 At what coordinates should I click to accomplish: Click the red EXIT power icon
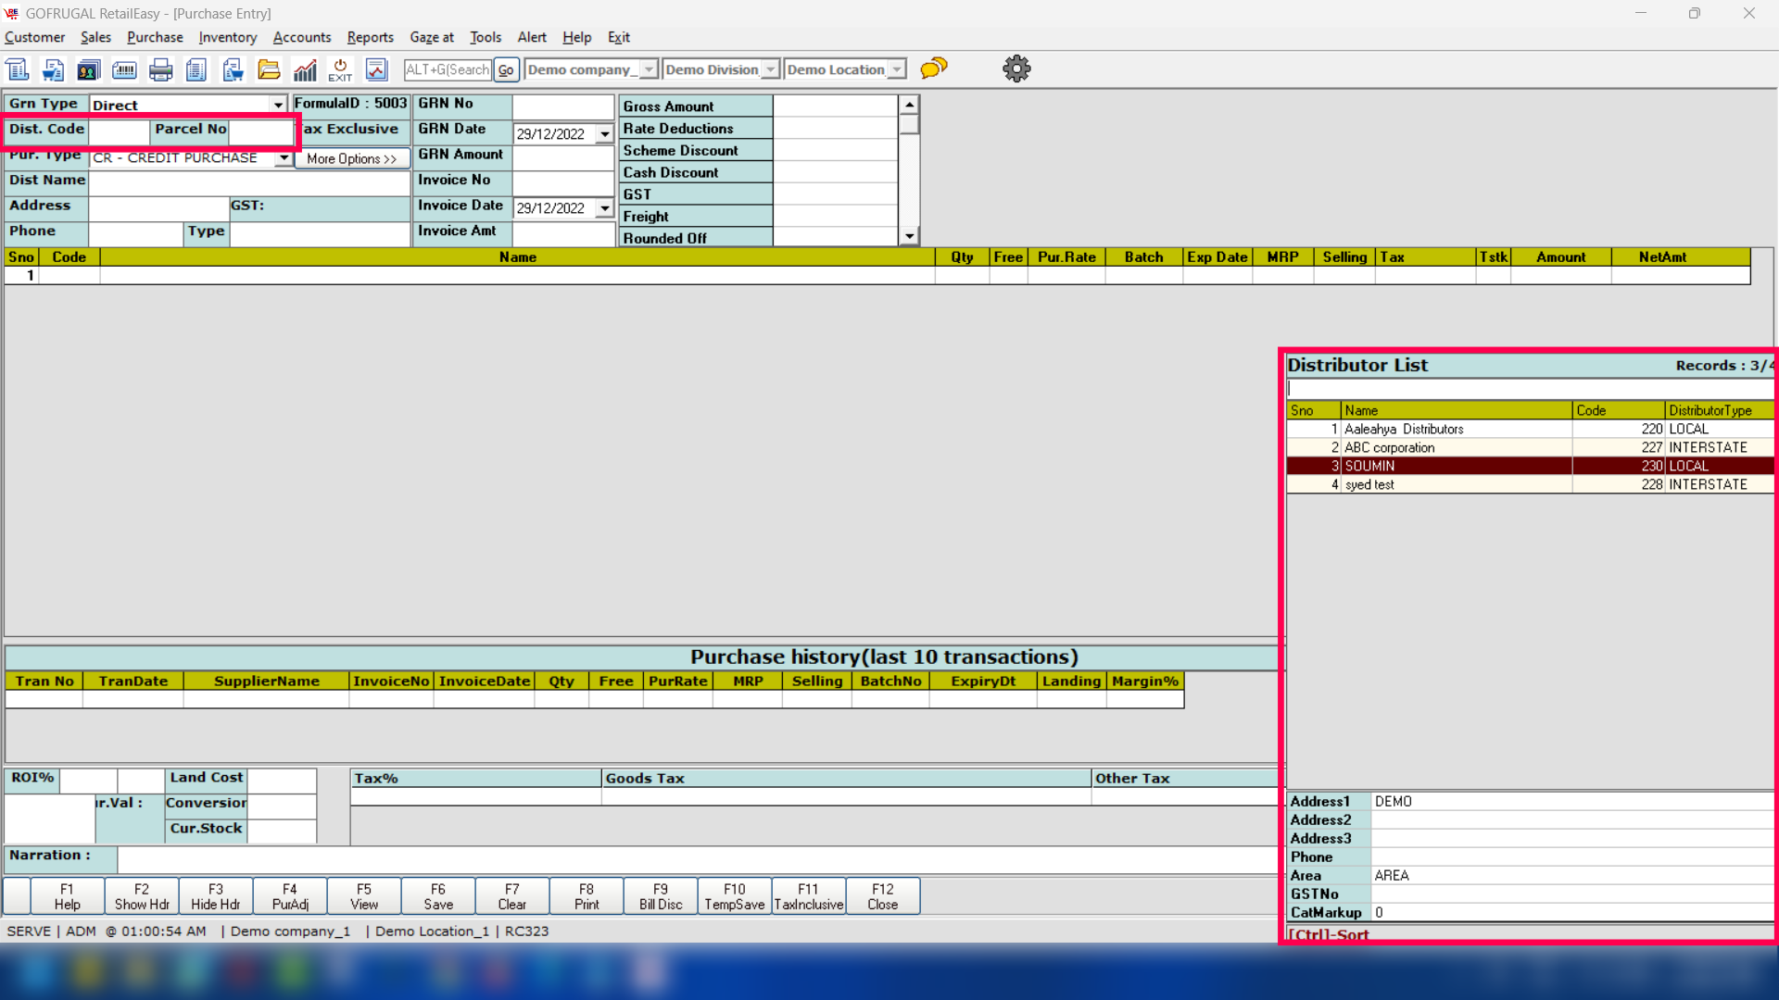click(x=340, y=69)
